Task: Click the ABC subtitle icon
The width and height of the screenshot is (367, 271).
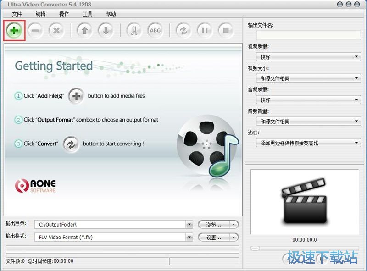Action: (x=155, y=30)
